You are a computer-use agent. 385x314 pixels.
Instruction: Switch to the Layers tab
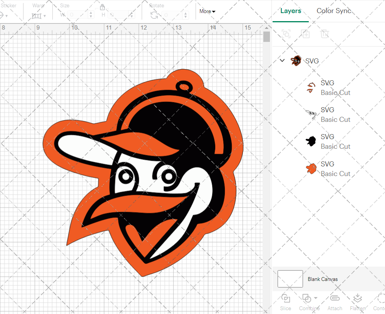(x=291, y=11)
